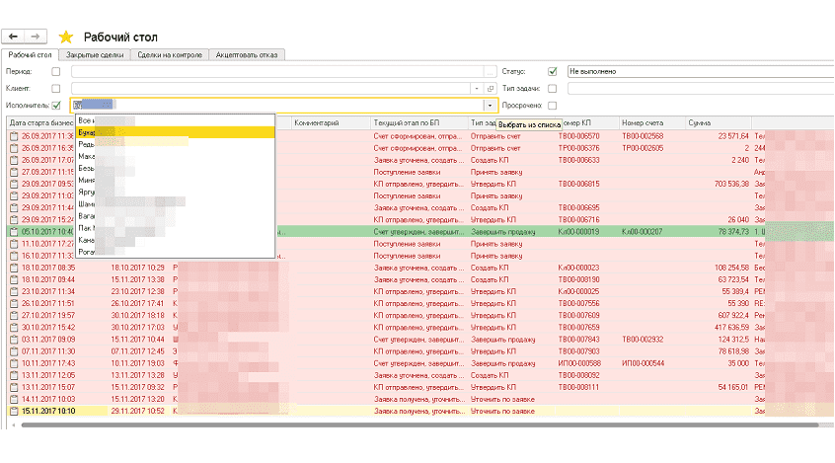Click the task icon of green row 05.10.2017

pos(14,232)
